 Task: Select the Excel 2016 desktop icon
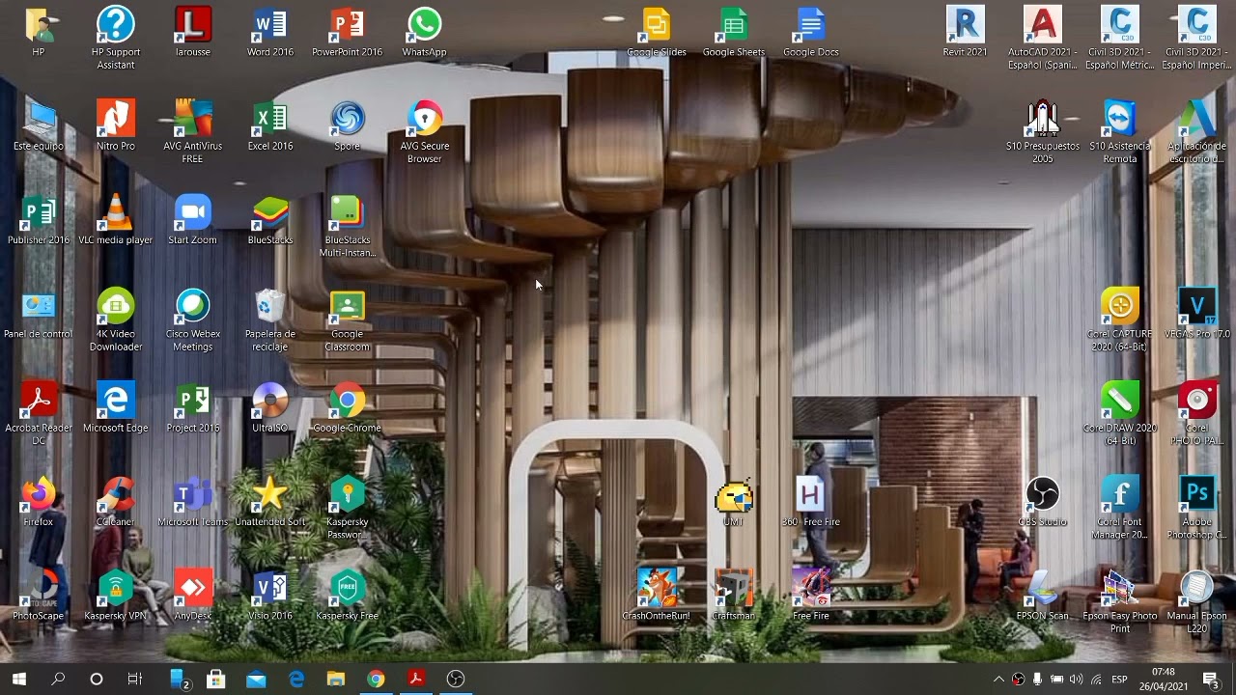click(270, 125)
